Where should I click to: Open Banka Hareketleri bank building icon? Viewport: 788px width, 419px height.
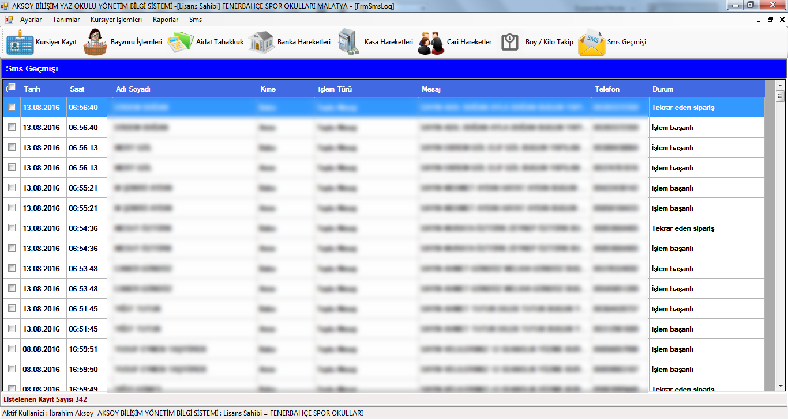click(262, 42)
